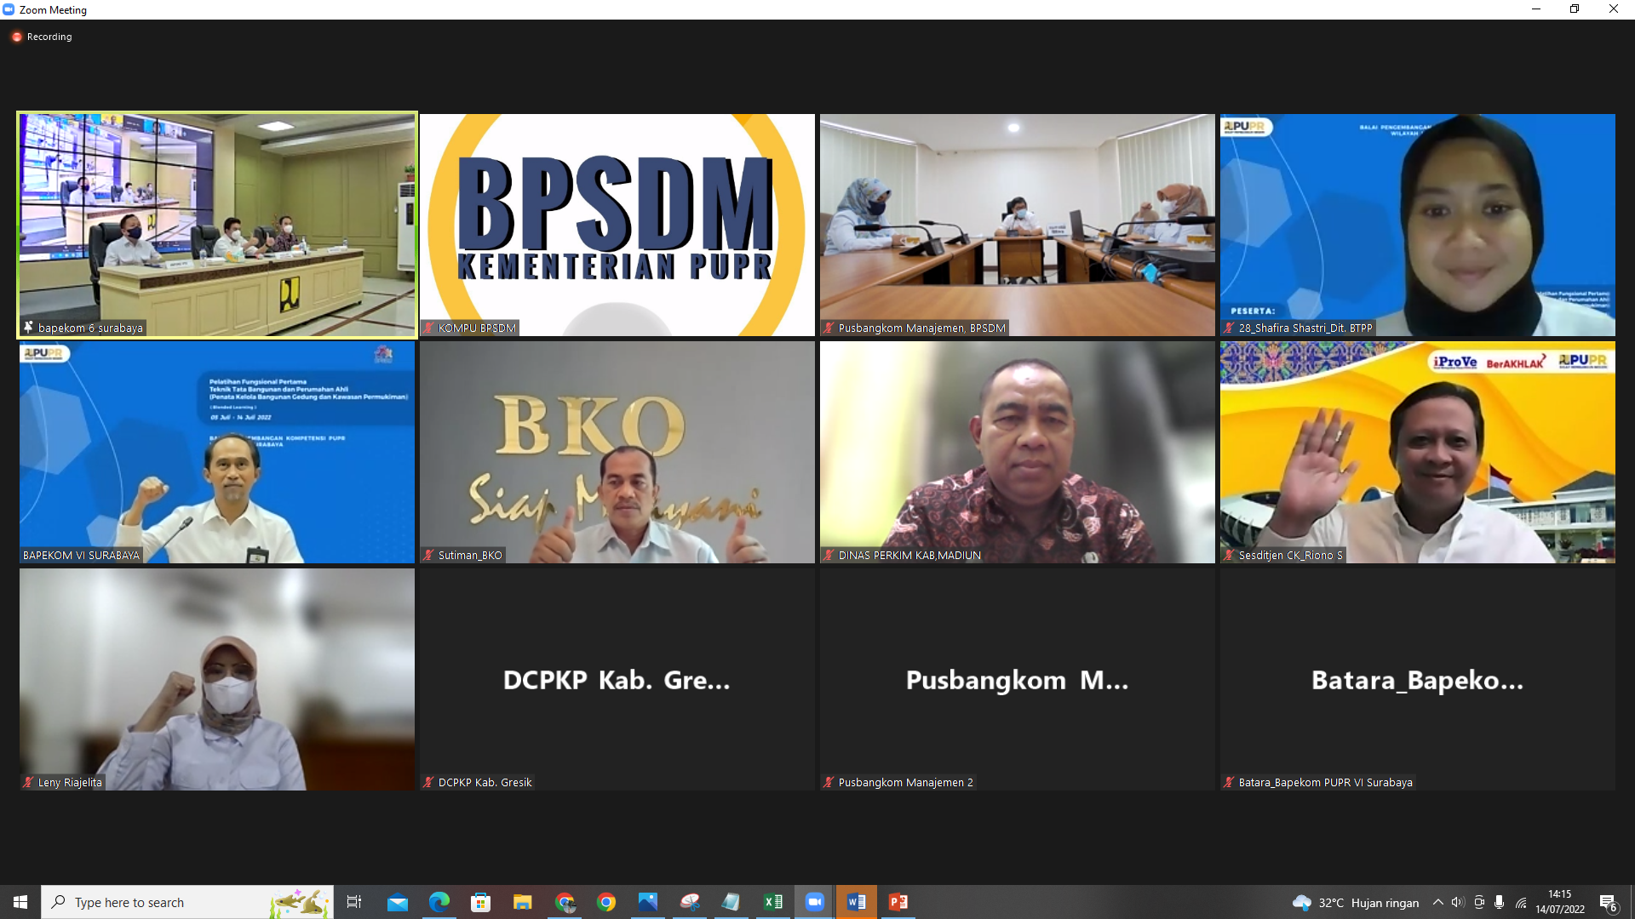Click the Zoom taskbar icon

pyautogui.click(x=815, y=902)
